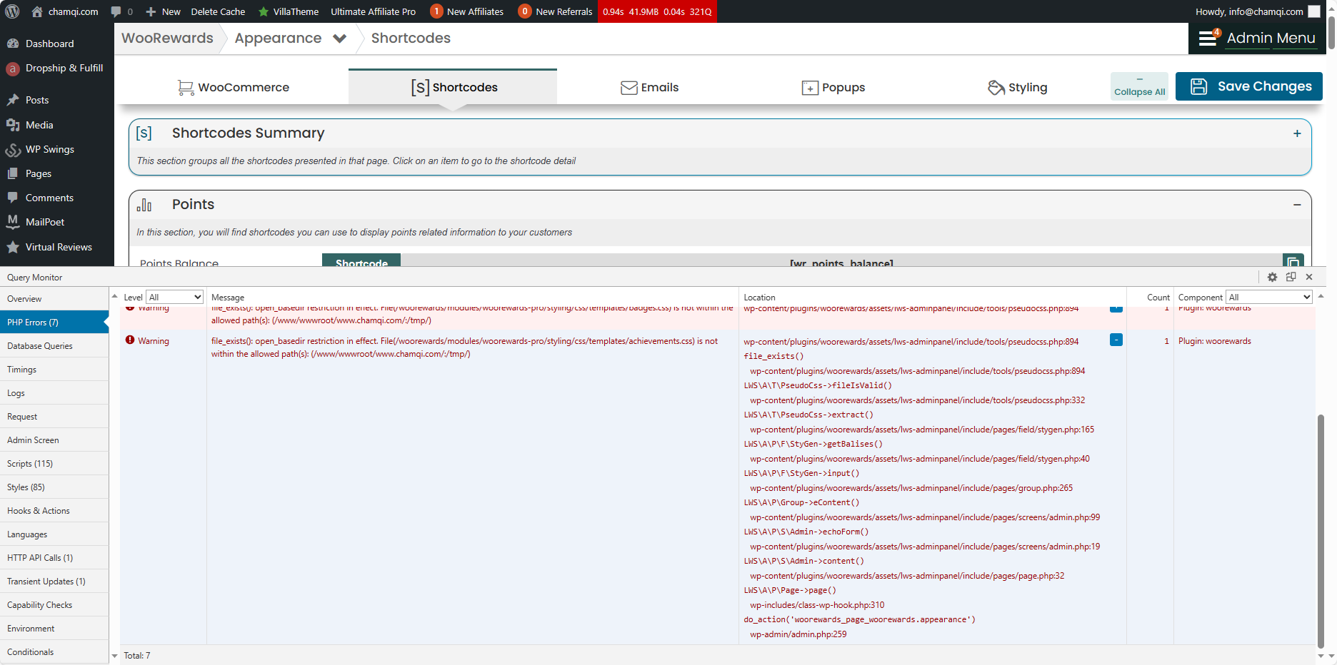
Task: Click Delete Cache in admin bar
Action: point(218,11)
